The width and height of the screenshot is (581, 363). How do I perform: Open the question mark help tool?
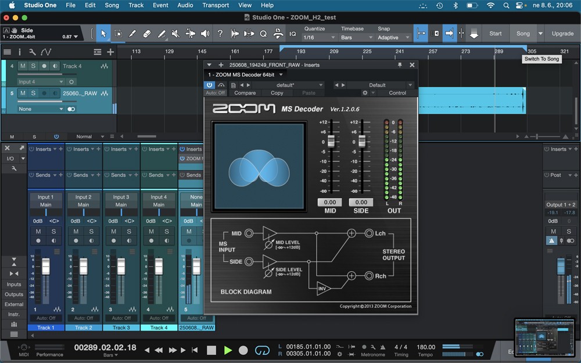(x=220, y=34)
